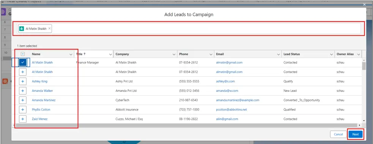Click the New Lead status cell

pos(290,91)
